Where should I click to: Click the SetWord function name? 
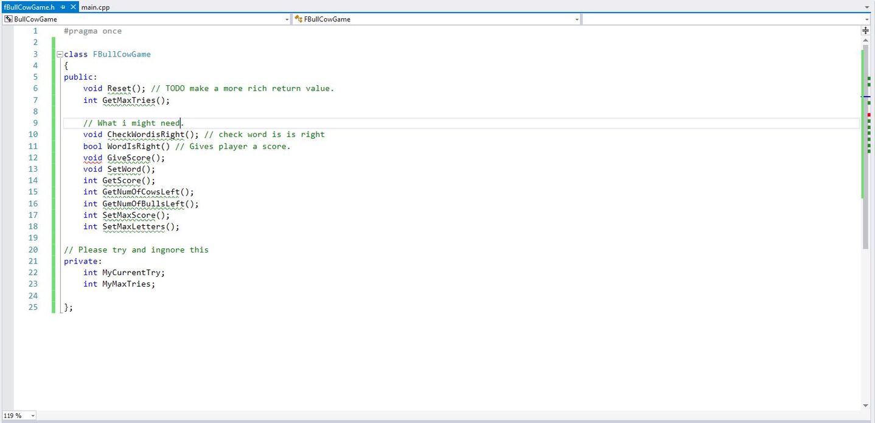(124, 169)
